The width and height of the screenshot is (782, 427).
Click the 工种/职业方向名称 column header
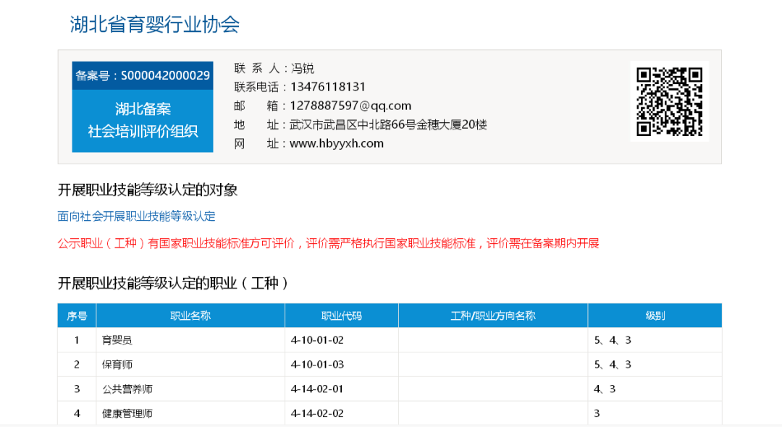pos(493,316)
